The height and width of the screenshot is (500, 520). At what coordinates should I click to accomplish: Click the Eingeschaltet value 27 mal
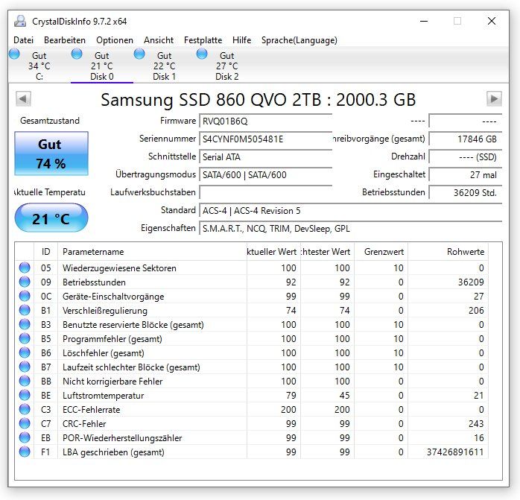[466, 175]
